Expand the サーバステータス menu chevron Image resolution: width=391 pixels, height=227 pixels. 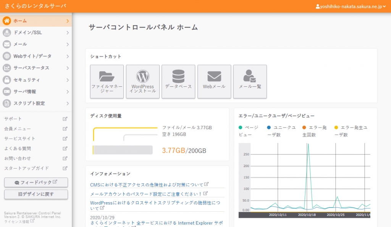pyautogui.click(x=68, y=68)
